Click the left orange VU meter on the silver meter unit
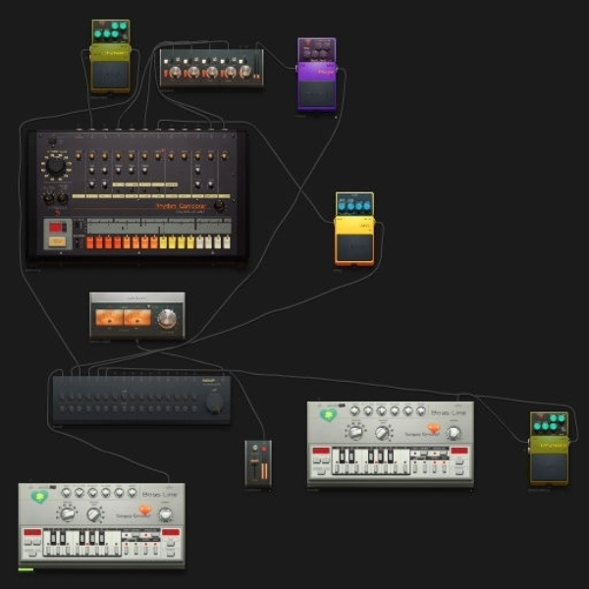This screenshot has height=589, width=589. tap(109, 317)
